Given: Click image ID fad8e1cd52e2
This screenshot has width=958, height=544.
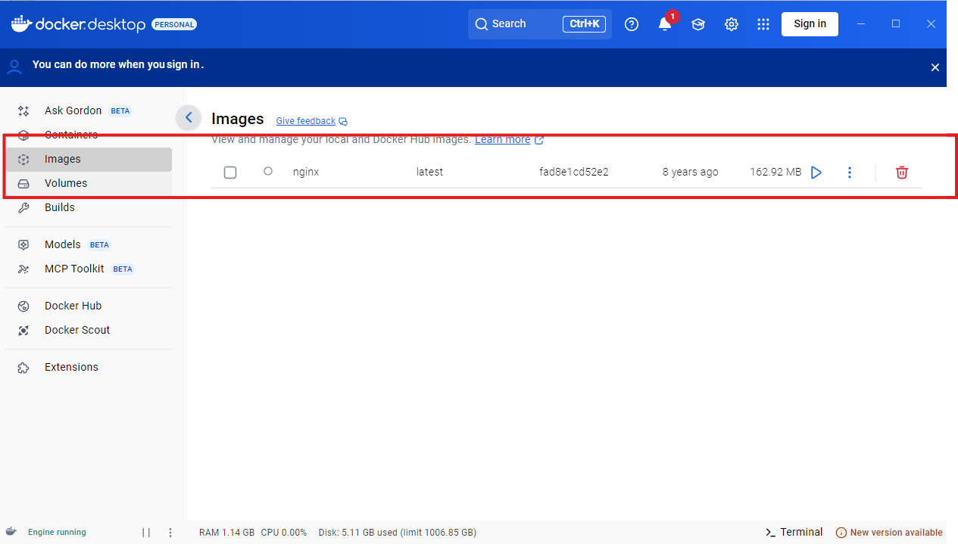Looking at the screenshot, I should [574, 172].
